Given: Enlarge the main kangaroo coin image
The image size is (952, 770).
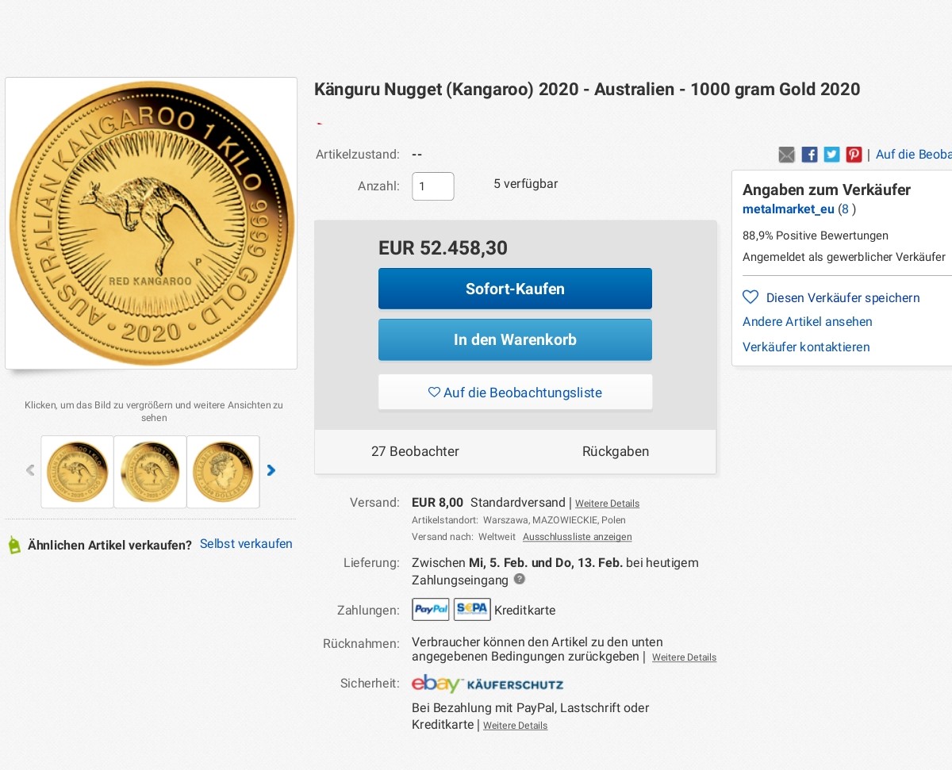Looking at the screenshot, I should pyautogui.click(x=152, y=223).
